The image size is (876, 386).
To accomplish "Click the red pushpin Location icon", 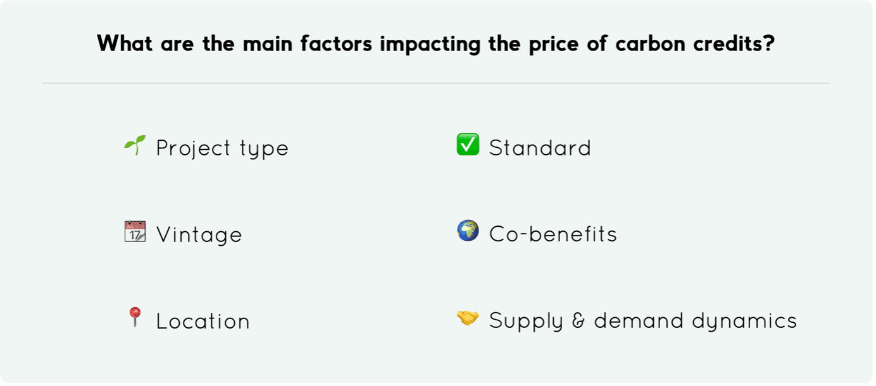I will point(135,318).
